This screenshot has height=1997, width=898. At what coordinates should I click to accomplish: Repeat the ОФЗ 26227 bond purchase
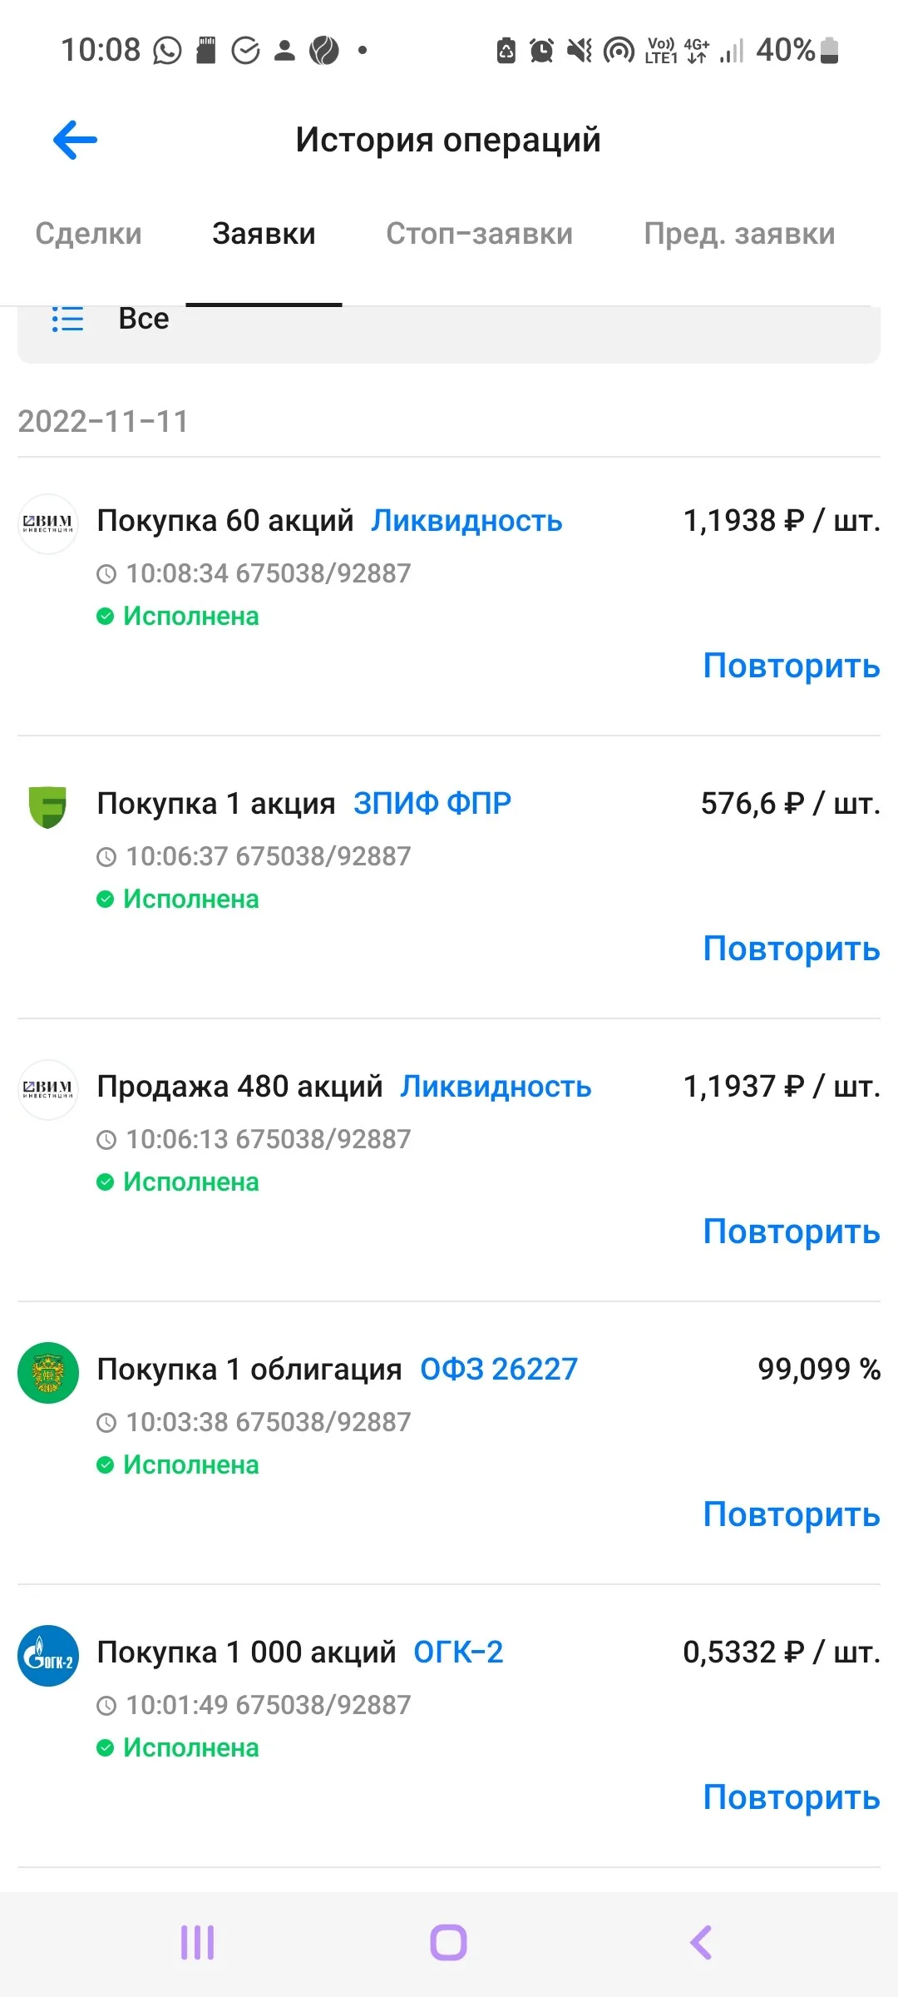tap(792, 1514)
